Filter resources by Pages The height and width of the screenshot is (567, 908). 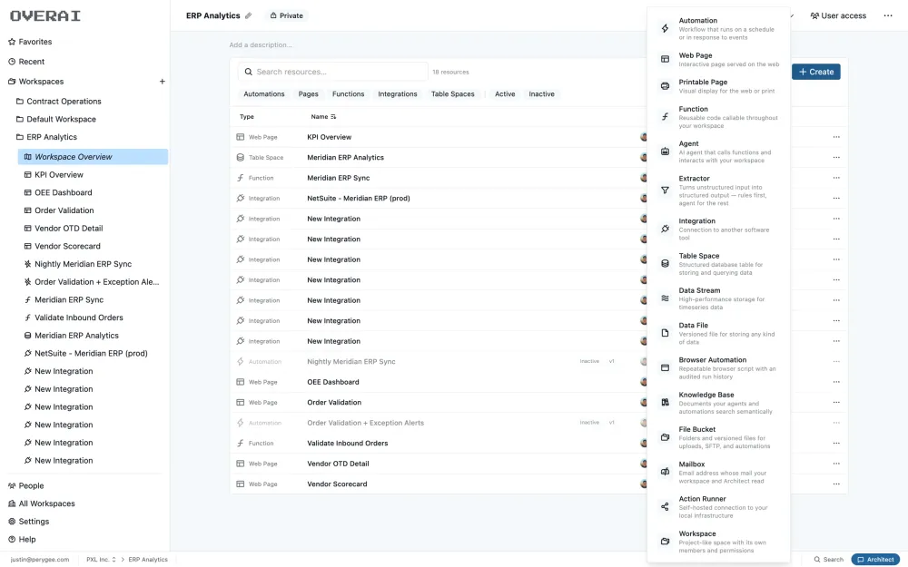coord(308,93)
